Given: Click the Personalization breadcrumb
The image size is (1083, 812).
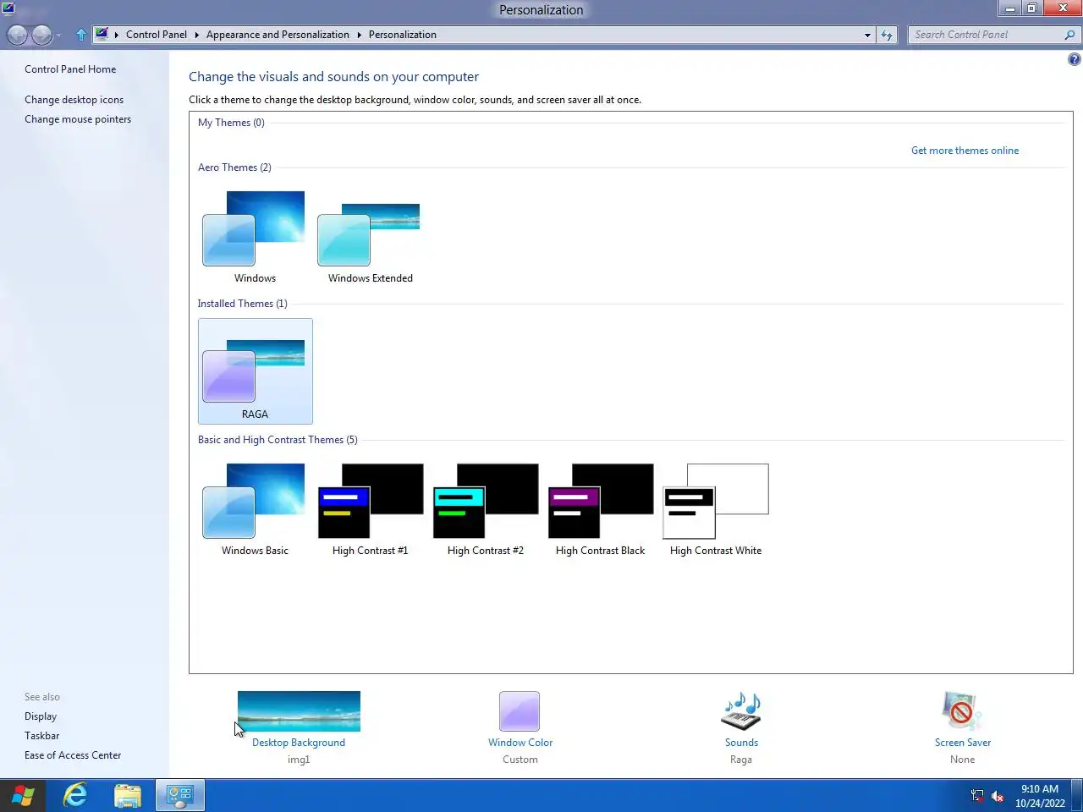Looking at the screenshot, I should pyautogui.click(x=403, y=35).
